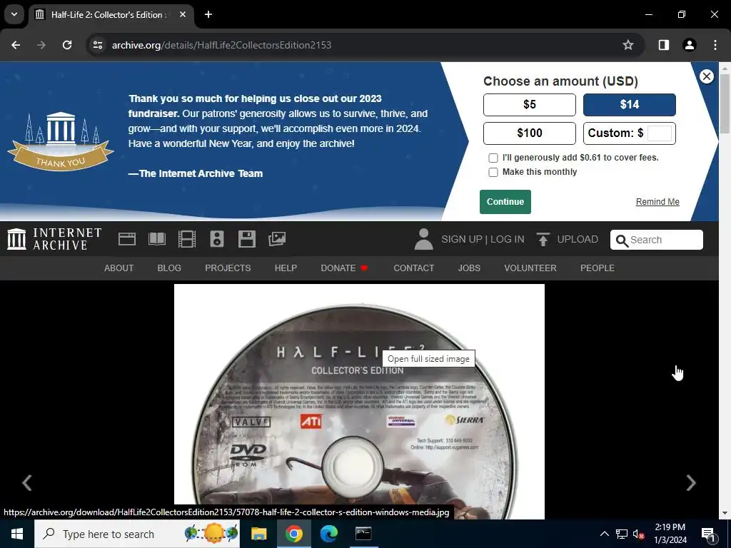Open the HELP menu item
The image size is (731, 548).
(286, 268)
